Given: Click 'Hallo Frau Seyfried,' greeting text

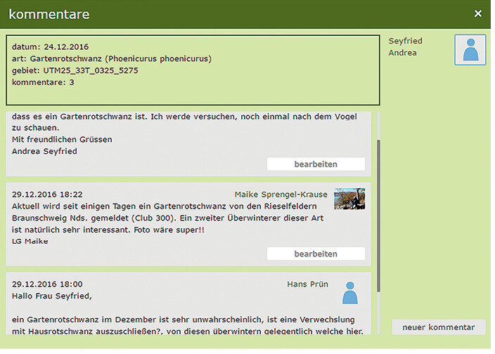Looking at the screenshot, I should [52, 296].
